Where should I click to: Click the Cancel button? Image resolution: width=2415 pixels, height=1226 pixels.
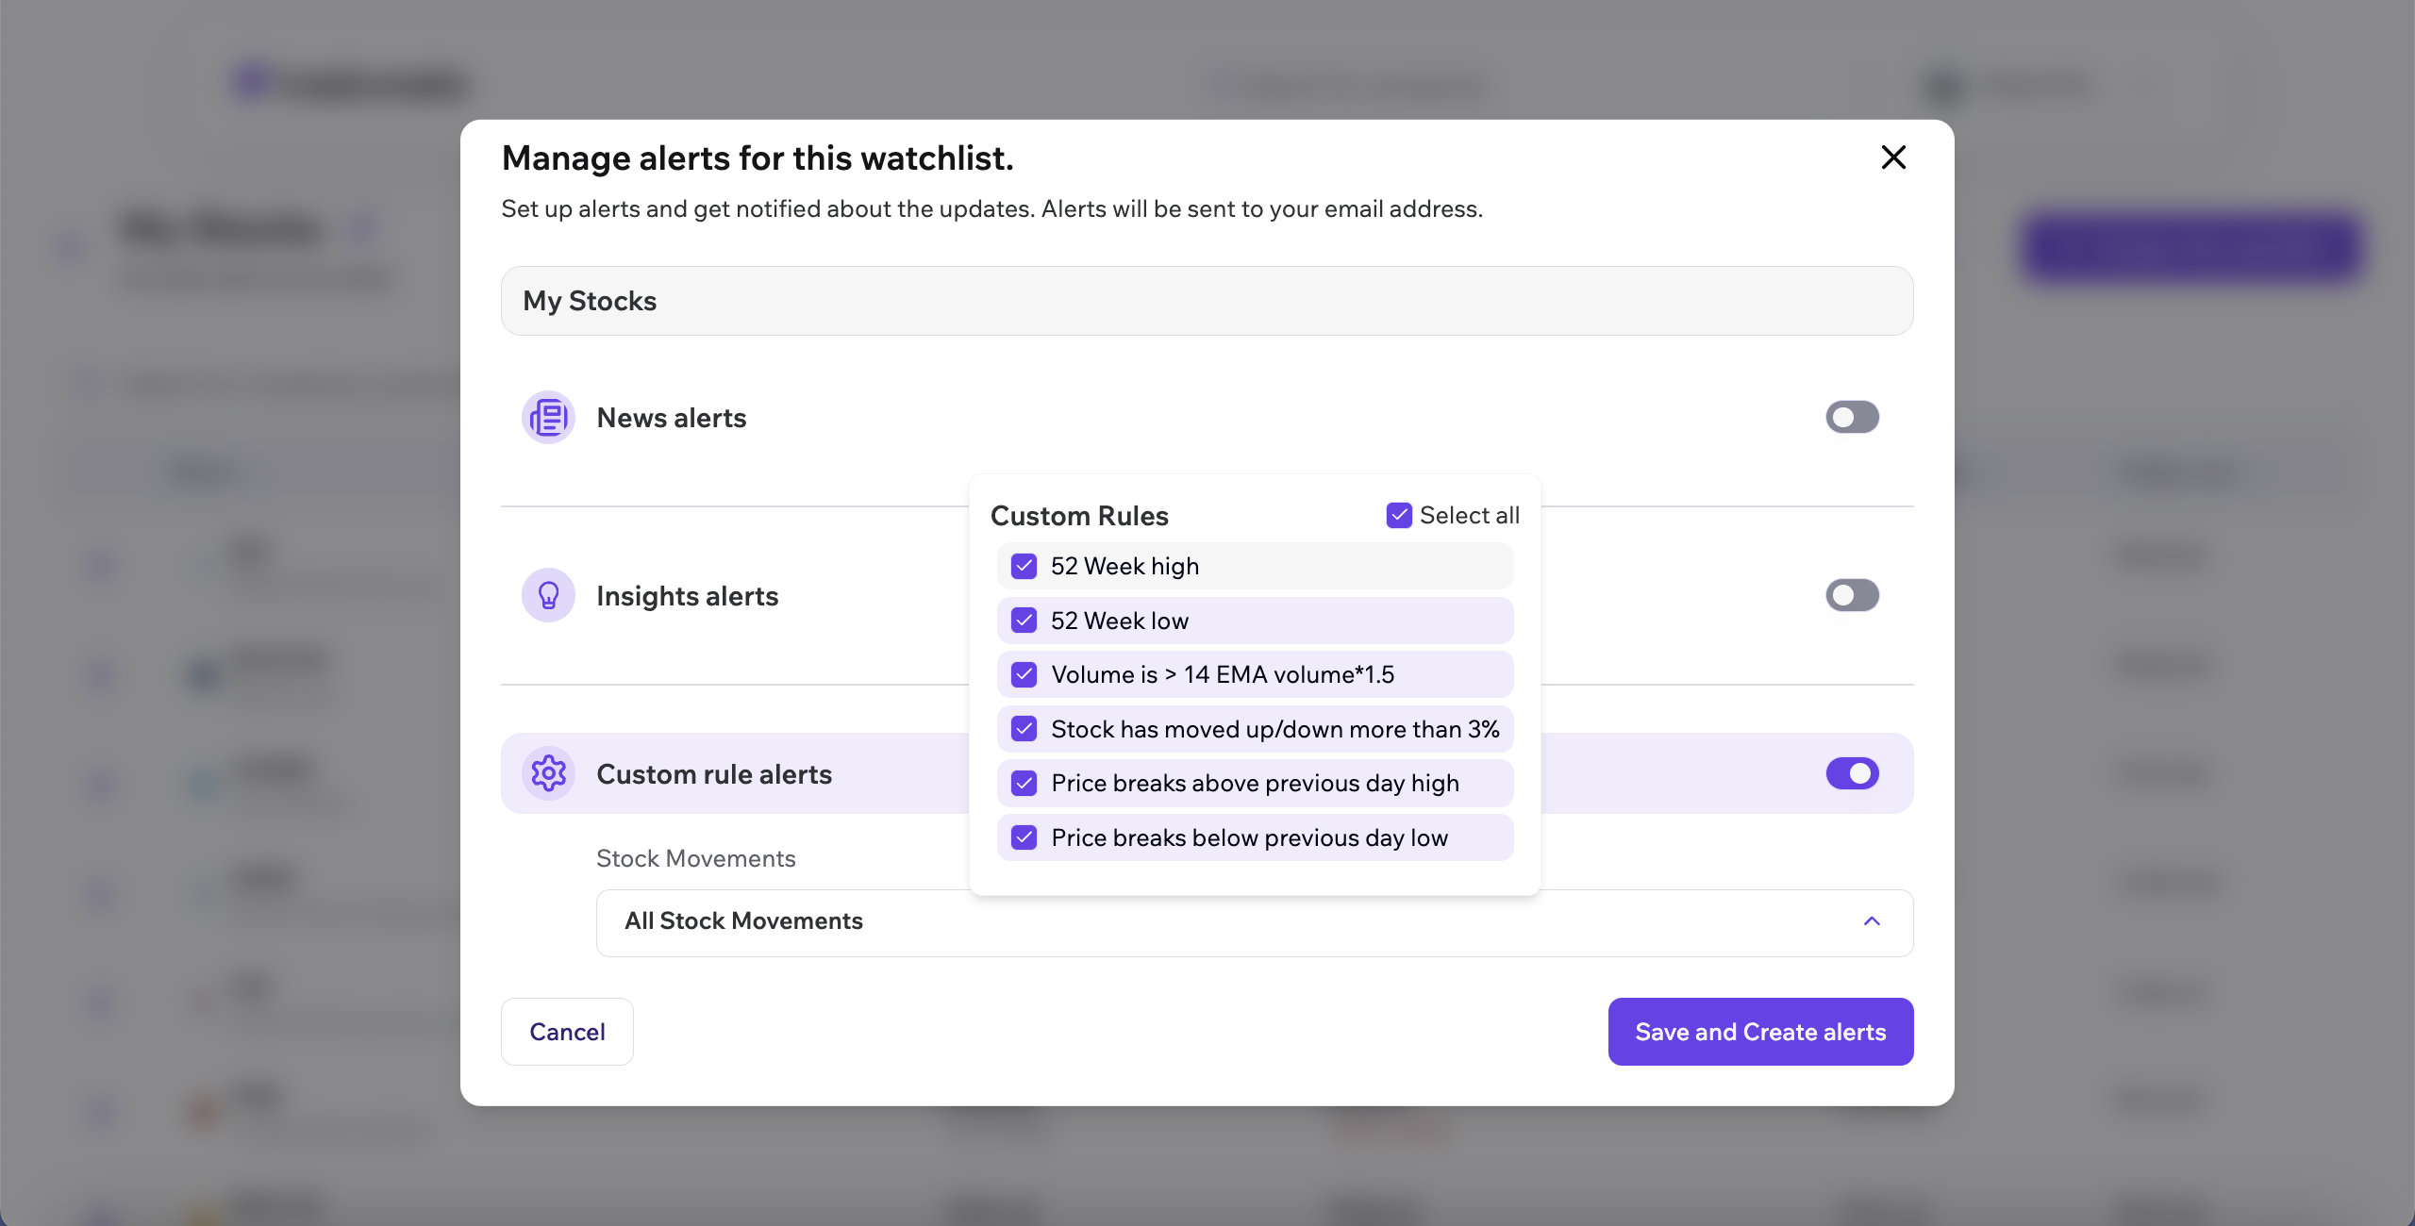pyautogui.click(x=567, y=1031)
